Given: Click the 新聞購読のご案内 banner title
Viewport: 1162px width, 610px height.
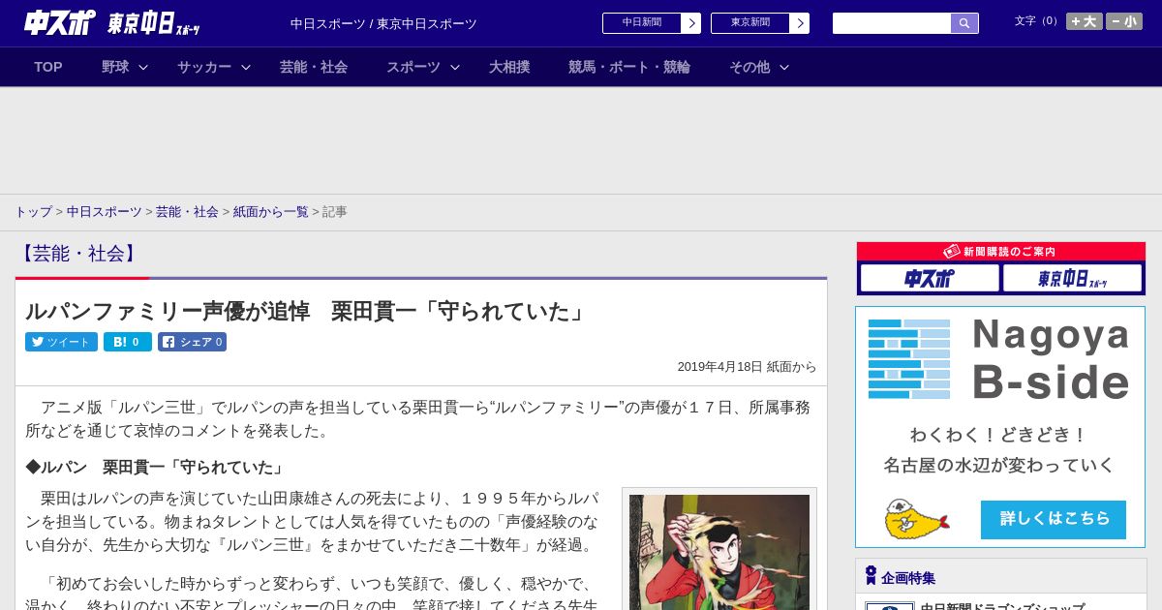Looking at the screenshot, I should coord(1000,252).
